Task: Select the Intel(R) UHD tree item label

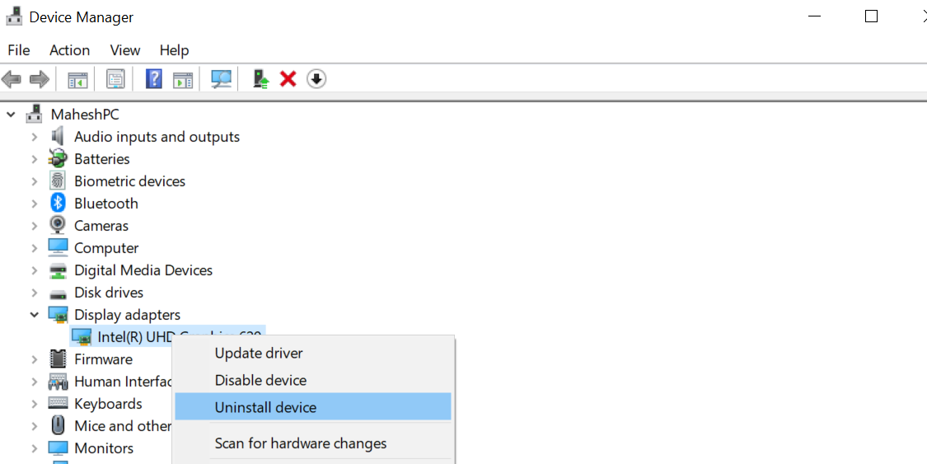Action: tap(136, 337)
